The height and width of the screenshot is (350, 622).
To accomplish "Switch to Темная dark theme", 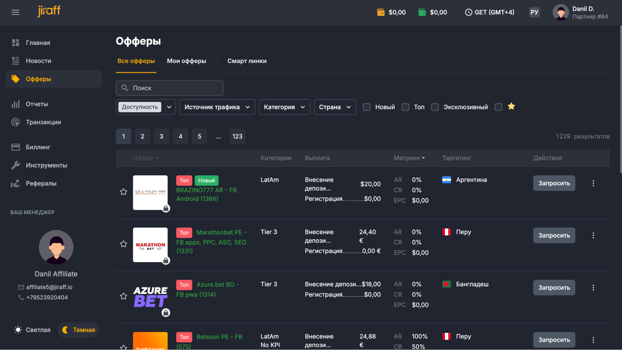I will point(78,330).
